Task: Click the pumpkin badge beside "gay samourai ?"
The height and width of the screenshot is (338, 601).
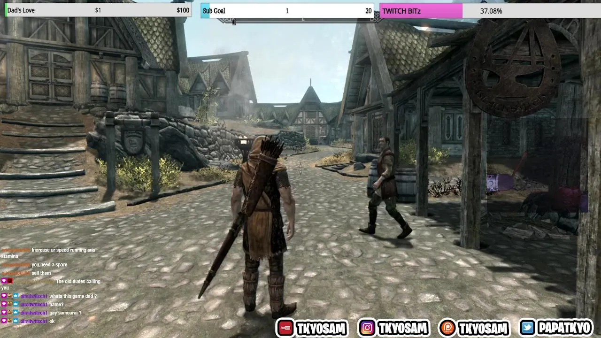Action: tap(9, 313)
